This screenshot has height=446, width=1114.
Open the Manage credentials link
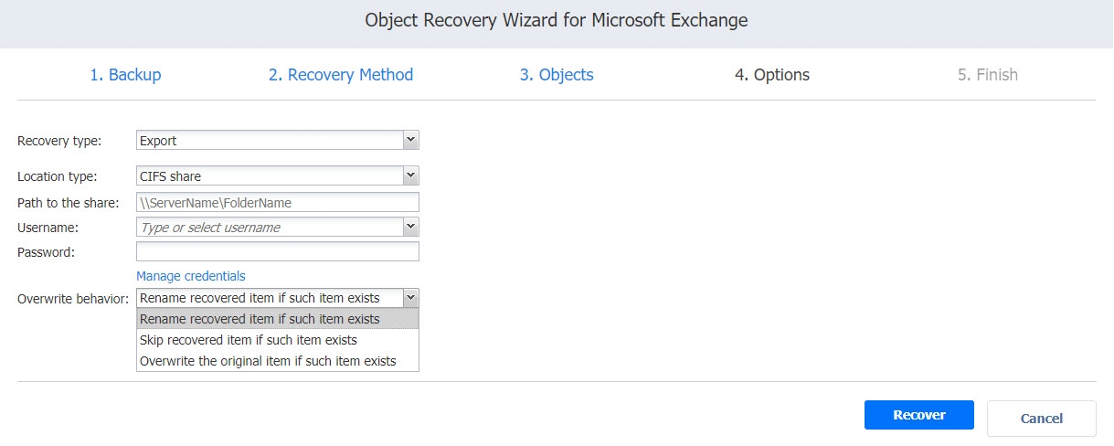[x=190, y=276]
